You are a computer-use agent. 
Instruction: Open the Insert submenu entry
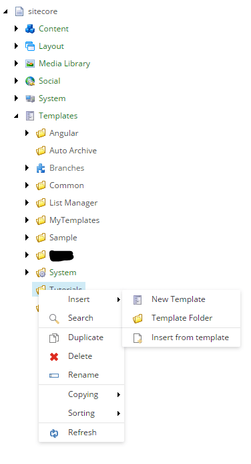pyautogui.click(x=81, y=299)
